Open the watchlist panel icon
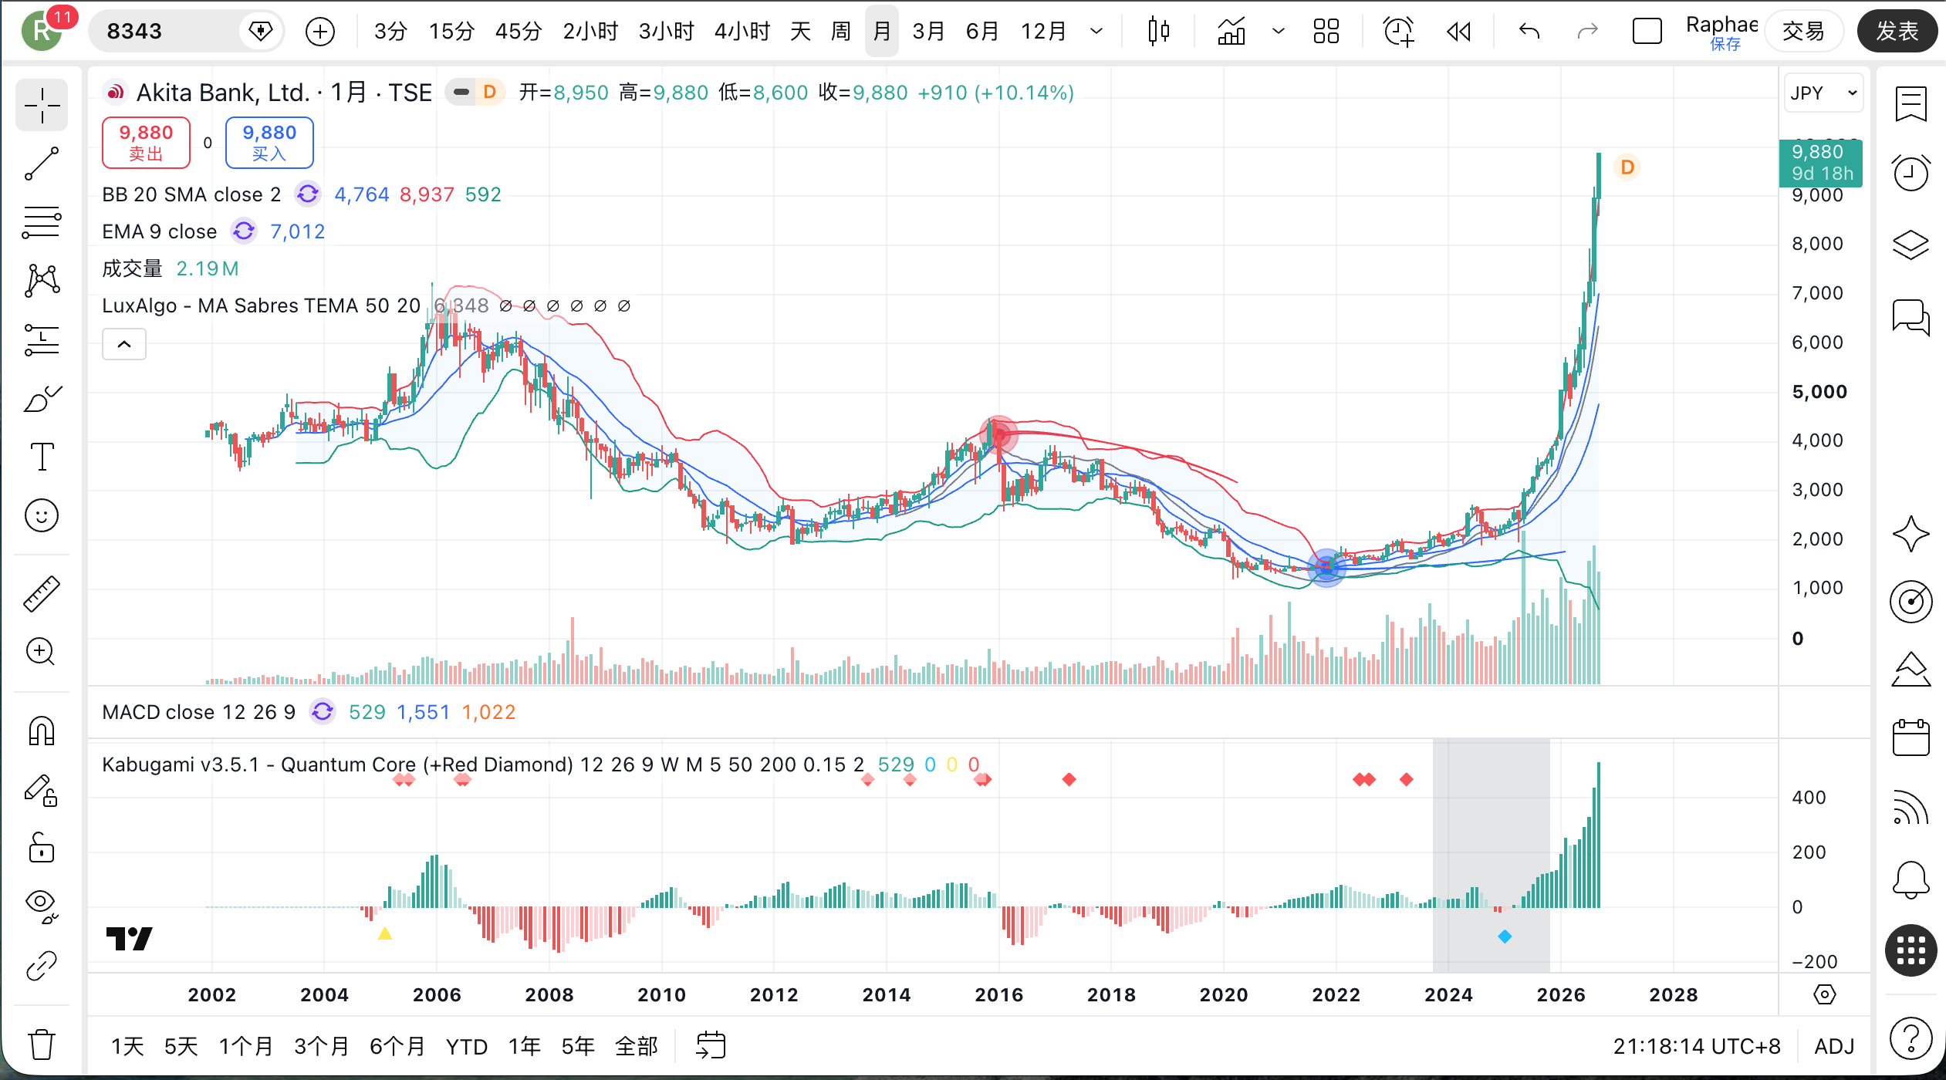 pyautogui.click(x=1911, y=104)
